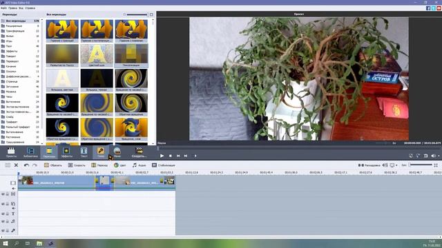Select the Gaussian blur transition thumbnail
442x248 pixels.
(62, 55)
